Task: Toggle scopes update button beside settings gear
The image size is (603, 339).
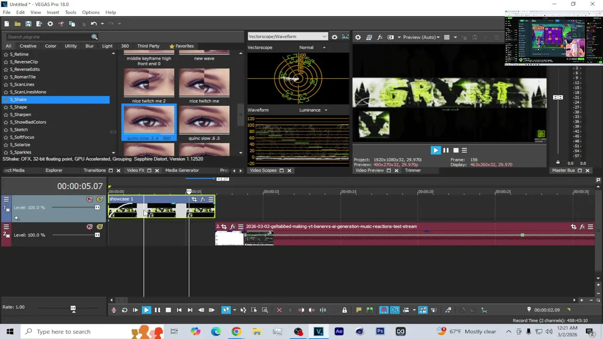Action: pos(345,37)
